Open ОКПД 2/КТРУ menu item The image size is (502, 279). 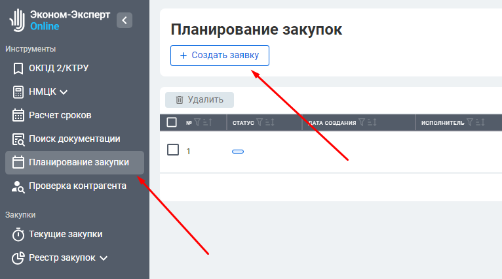[75, 69]
